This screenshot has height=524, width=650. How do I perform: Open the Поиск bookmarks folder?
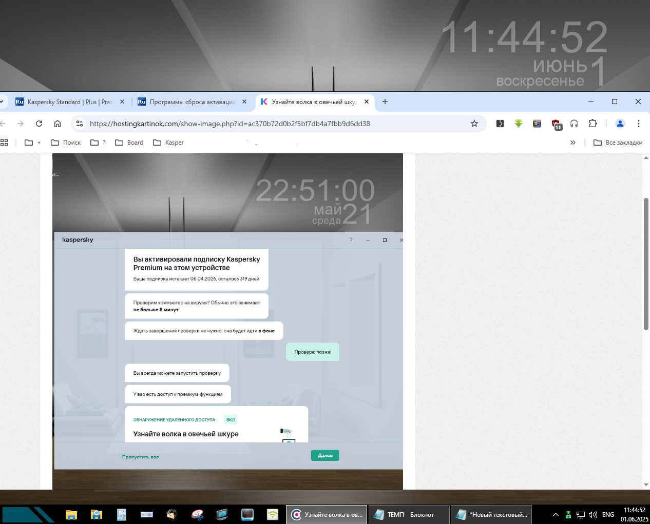click(x=66, y=143)
